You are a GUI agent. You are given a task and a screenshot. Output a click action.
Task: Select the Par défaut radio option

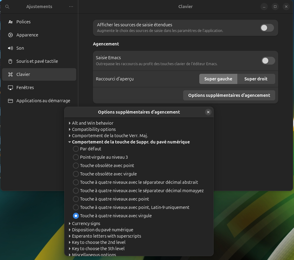[76, 149]
